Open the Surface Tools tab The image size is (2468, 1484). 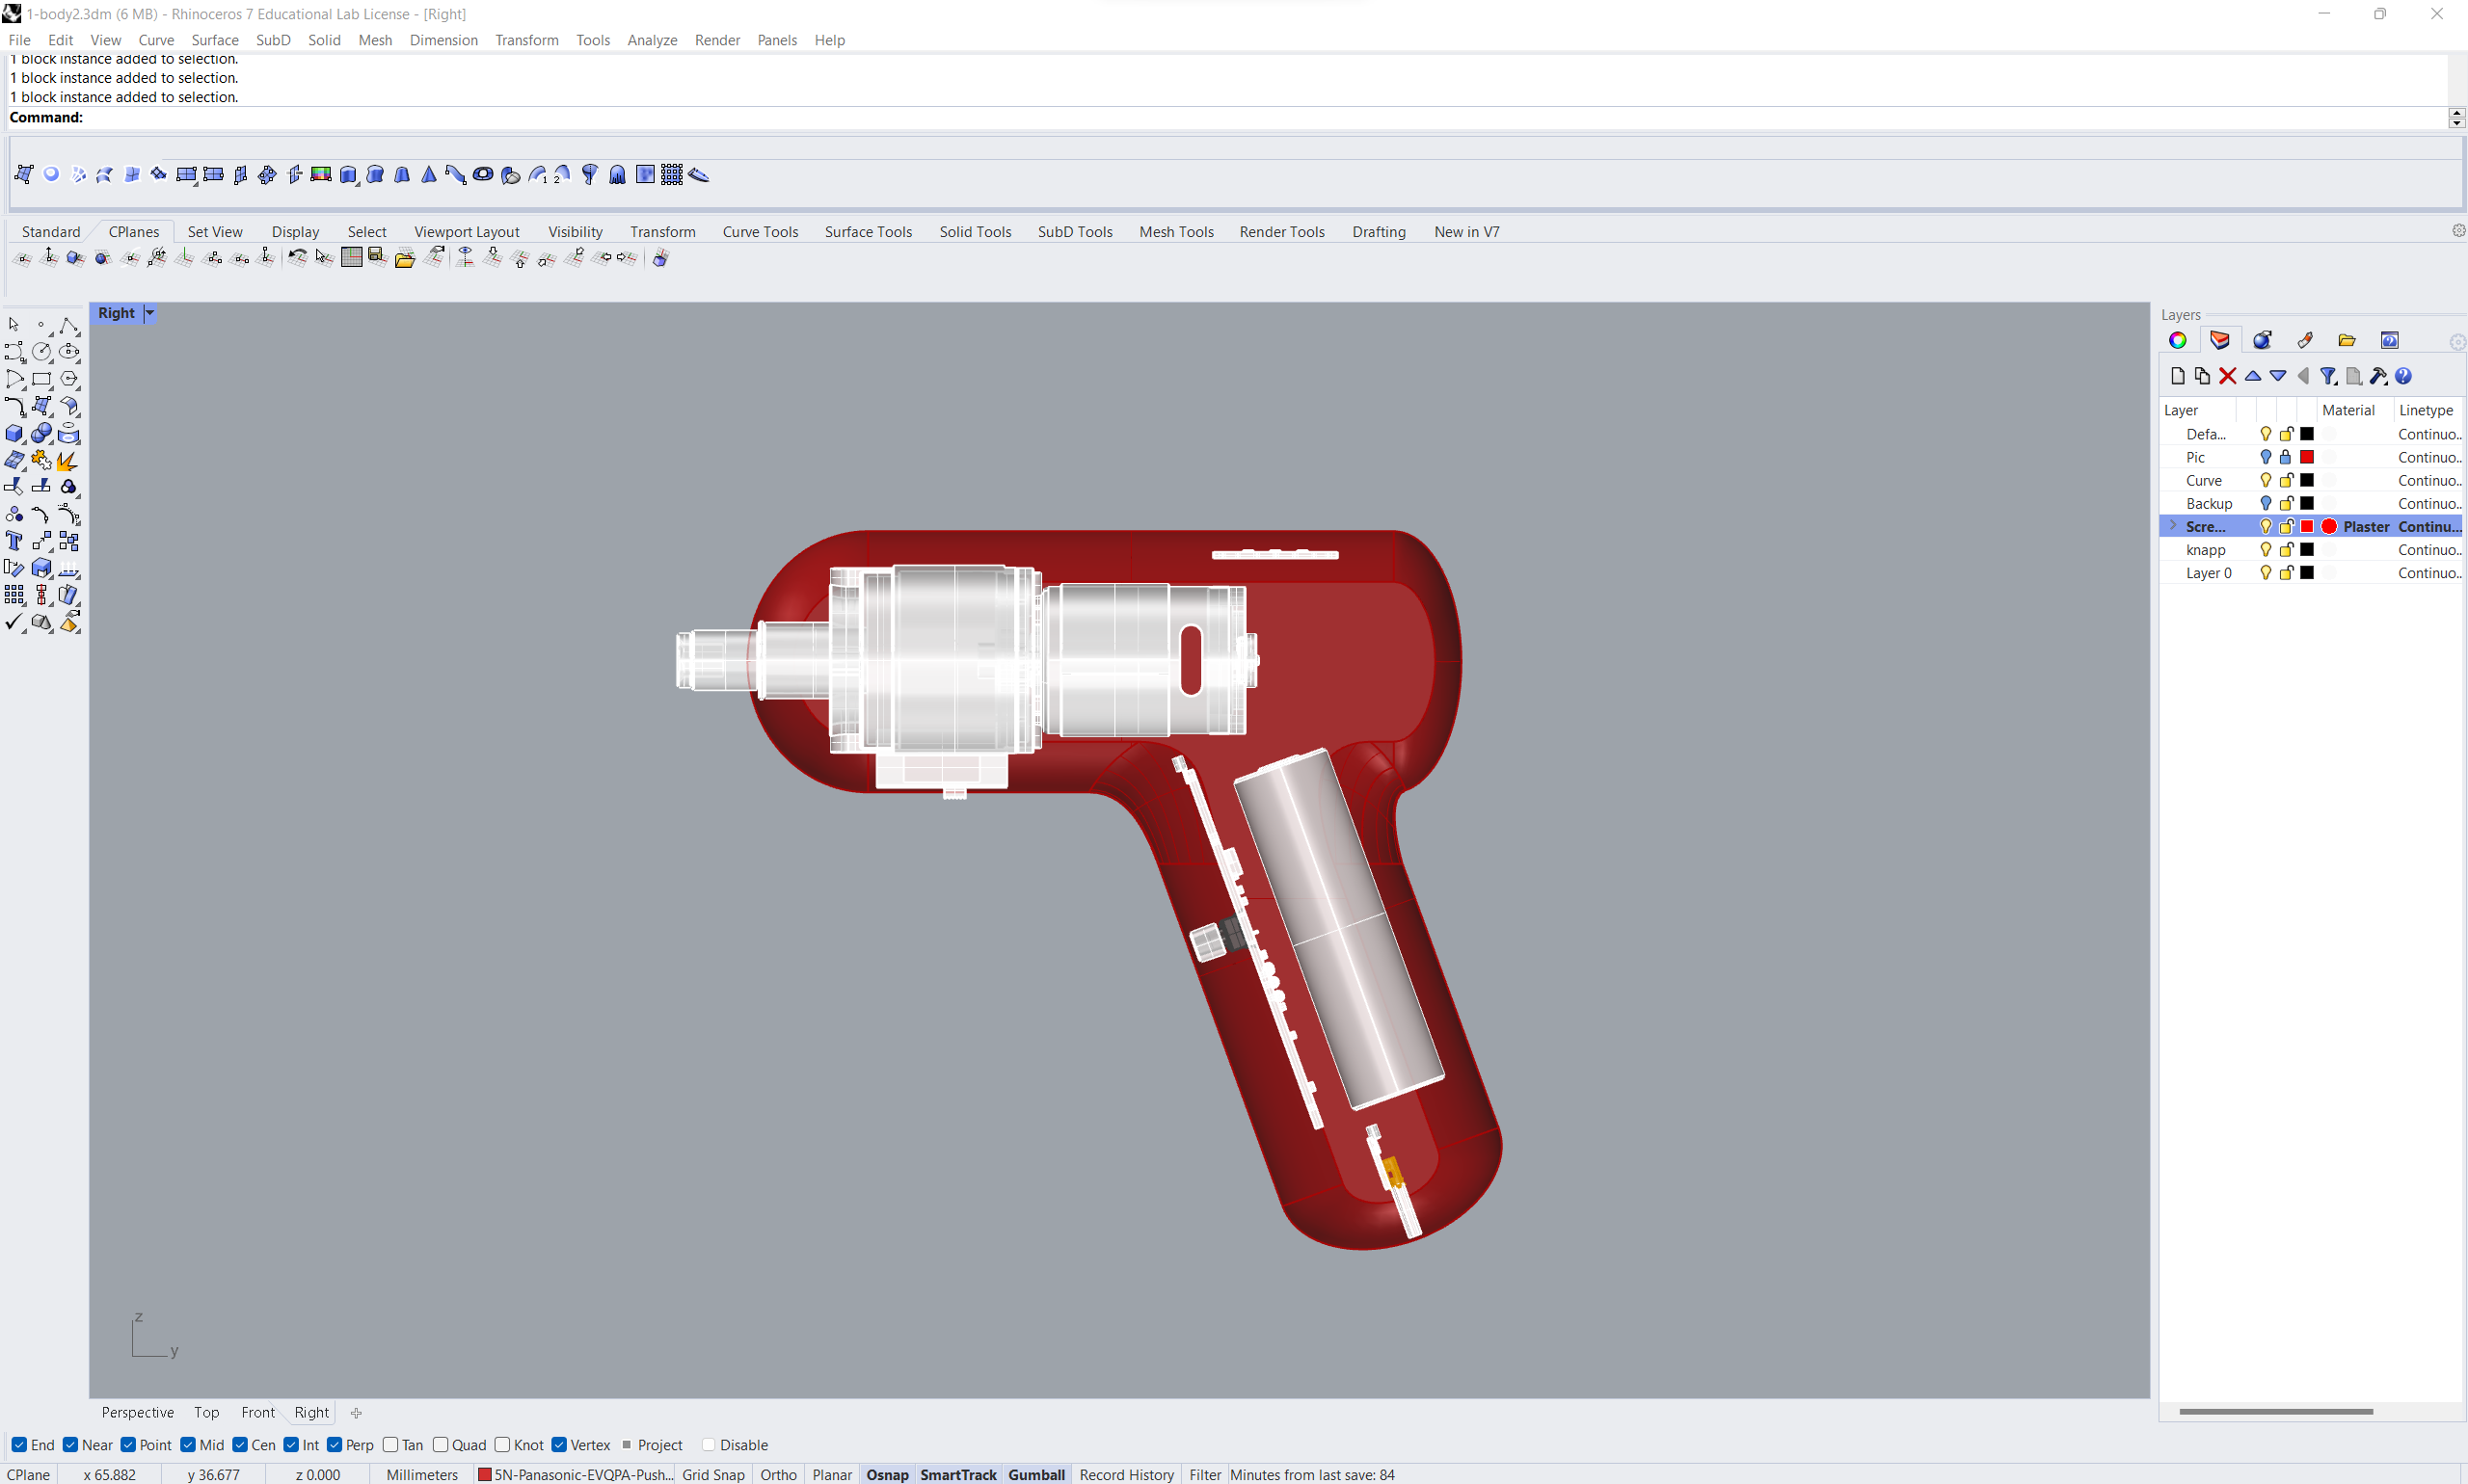(x=868, y=231)
